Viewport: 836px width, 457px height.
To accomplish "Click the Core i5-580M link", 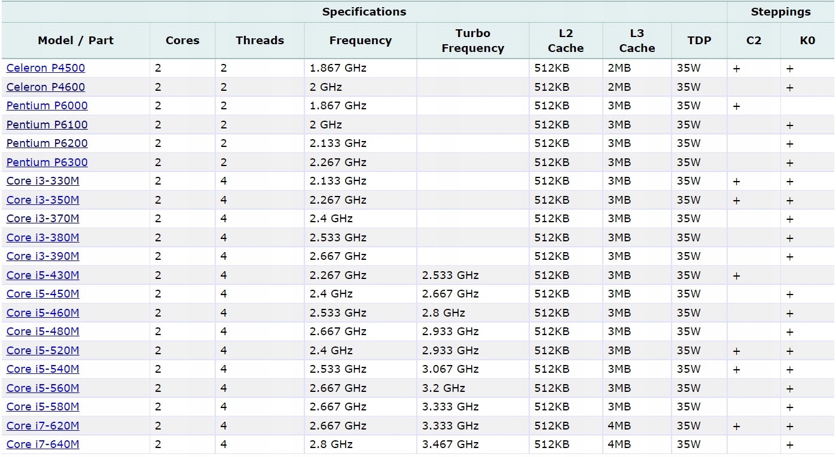I will (42, 407).
